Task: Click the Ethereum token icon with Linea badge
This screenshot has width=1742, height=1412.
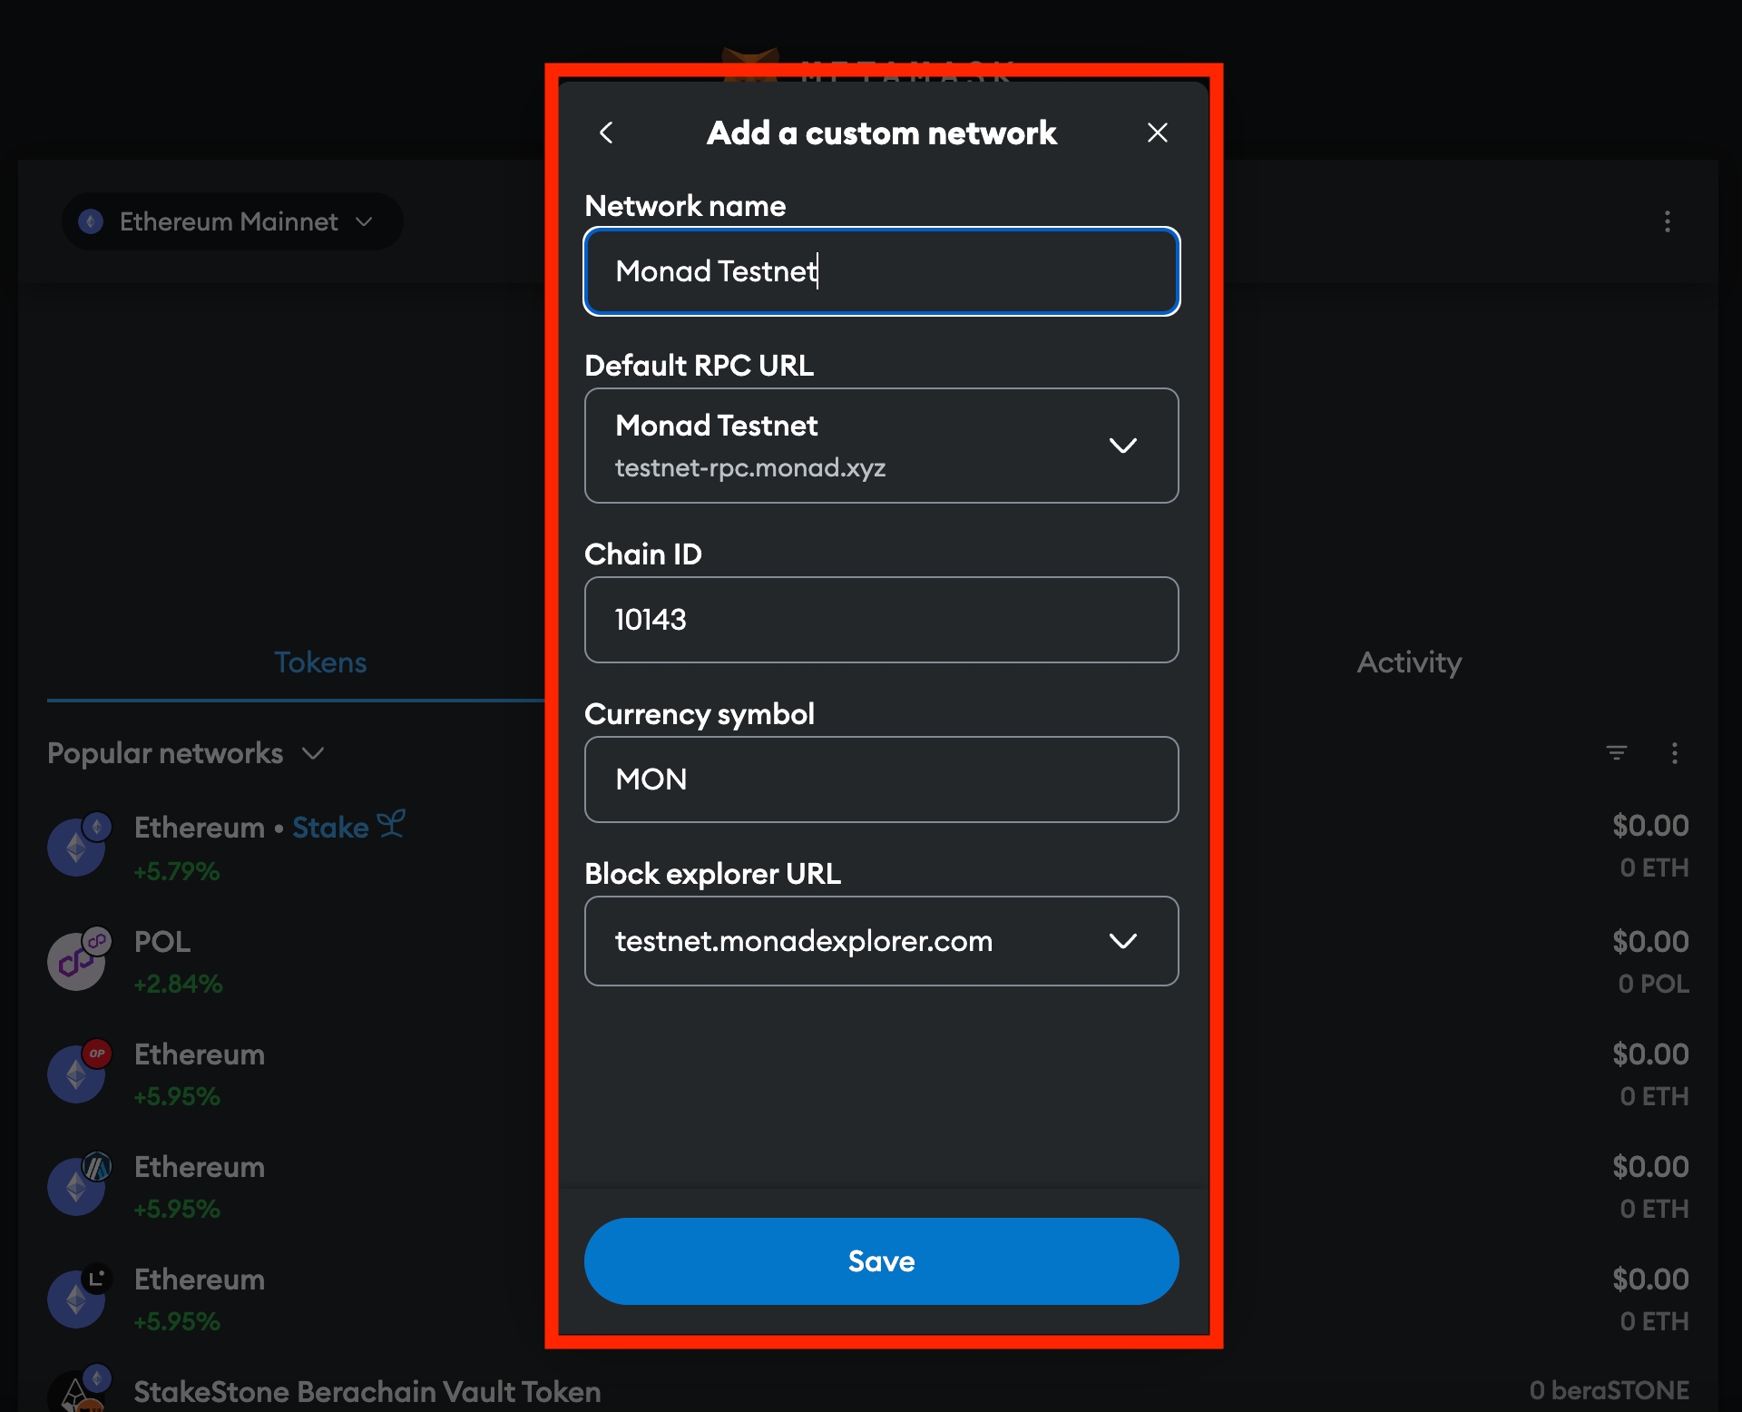Action: pos(78,1299)
